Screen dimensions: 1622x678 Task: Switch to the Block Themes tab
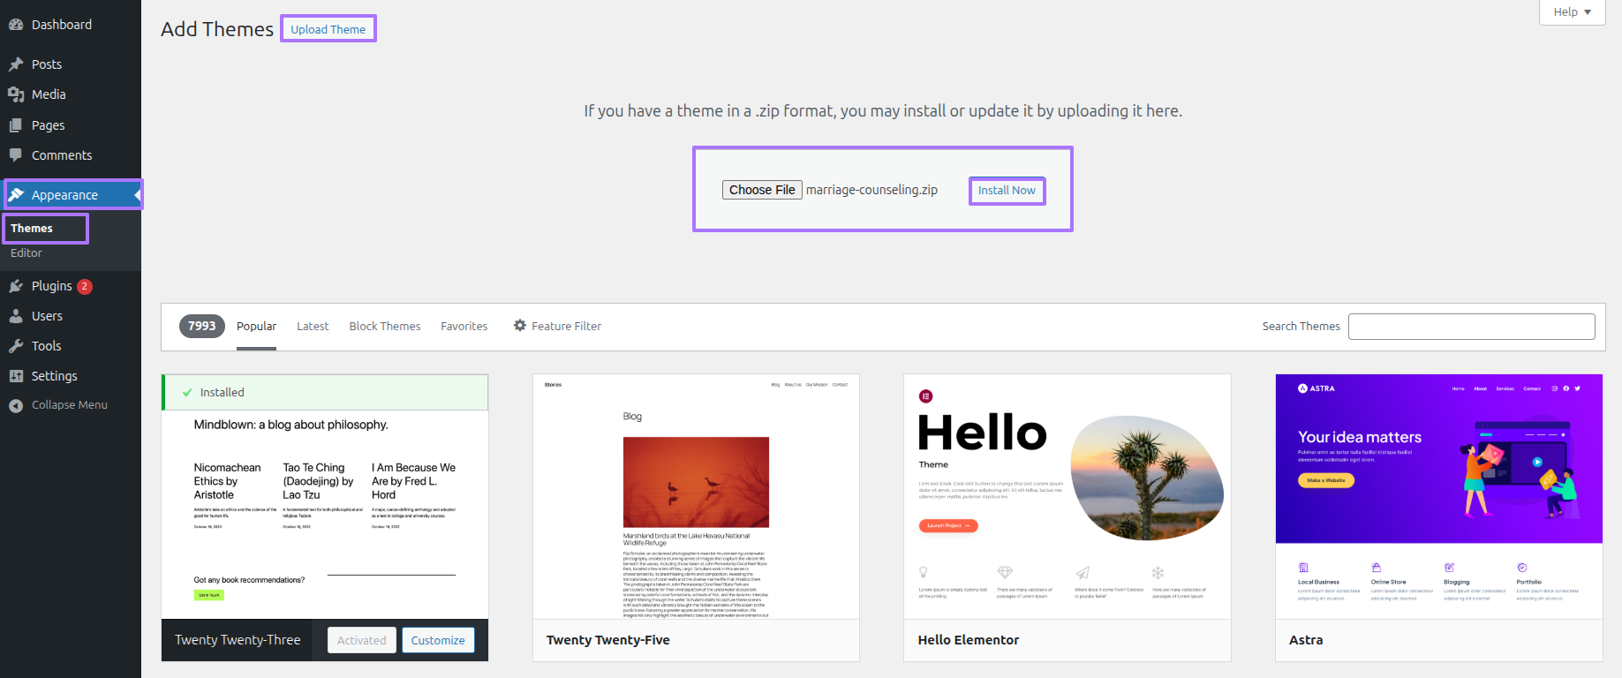(x=385, y=326)
